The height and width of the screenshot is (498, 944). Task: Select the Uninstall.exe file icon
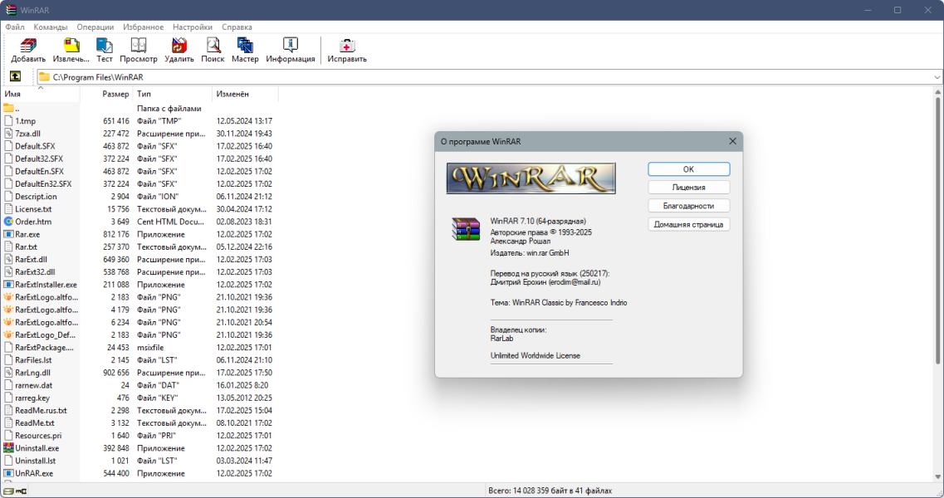click(x=8, y=448)
